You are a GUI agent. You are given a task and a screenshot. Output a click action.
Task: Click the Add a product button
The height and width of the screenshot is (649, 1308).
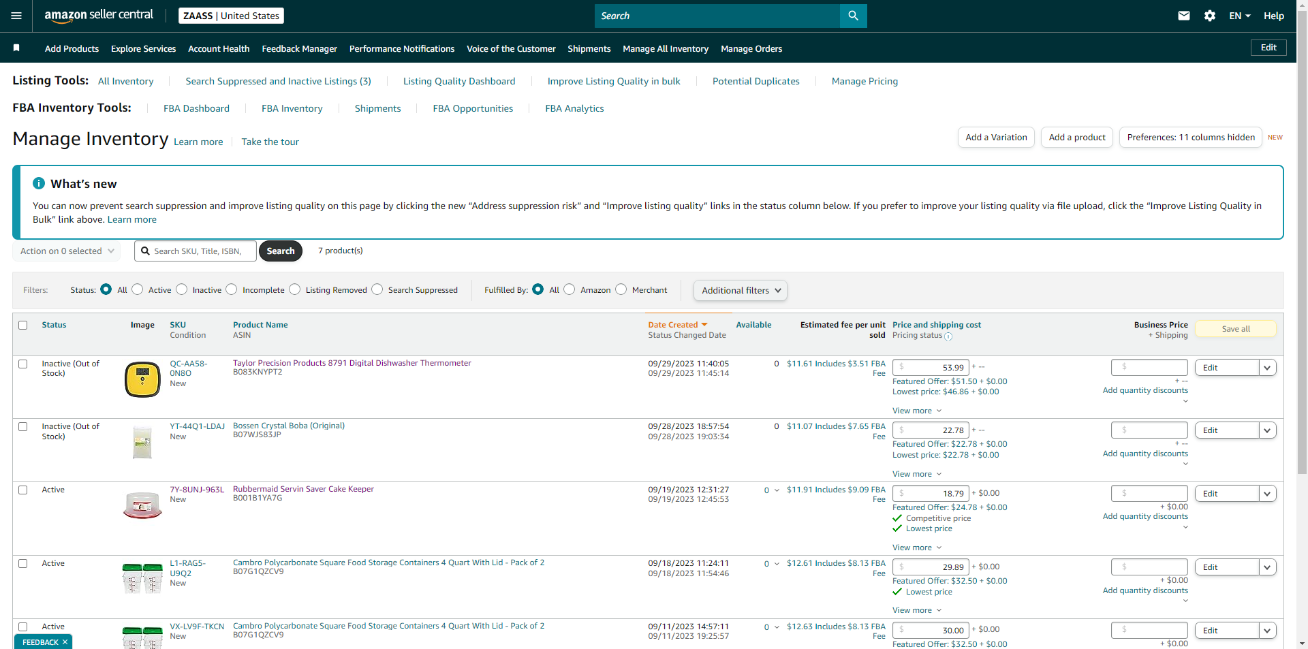tap(1077, 138)
